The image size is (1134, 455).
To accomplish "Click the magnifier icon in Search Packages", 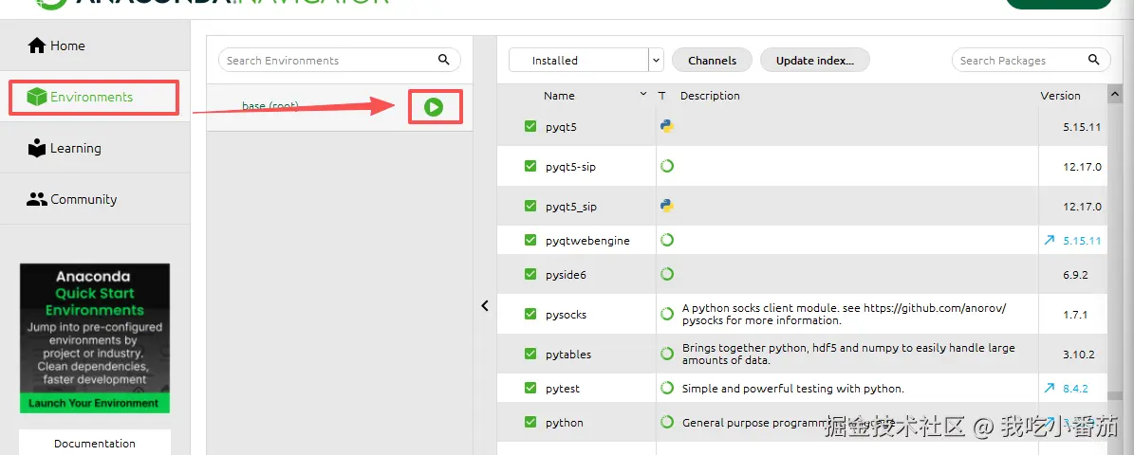I will pyautogui.click(x=1094, y=60).
